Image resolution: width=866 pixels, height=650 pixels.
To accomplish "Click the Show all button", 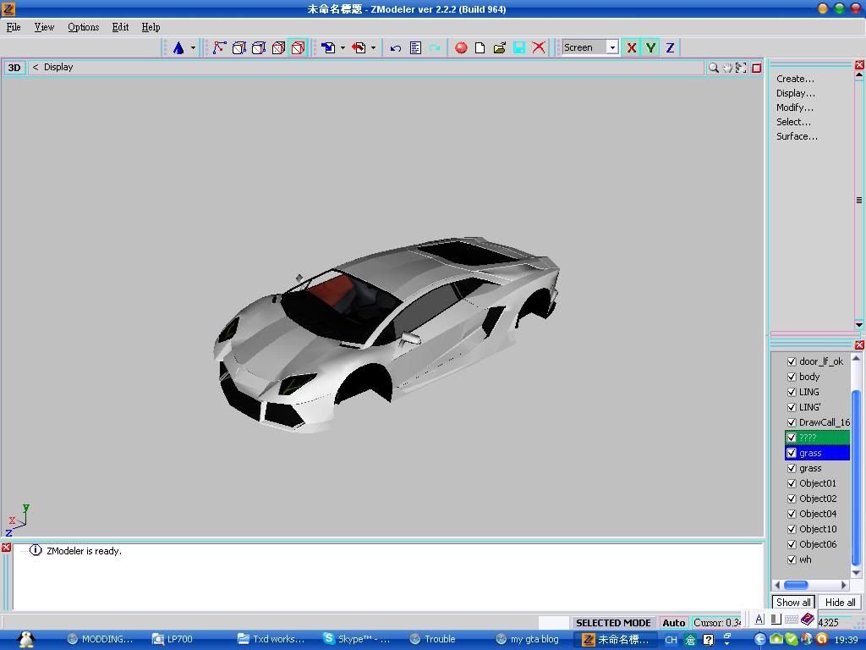I will click(x=793, y=603).
